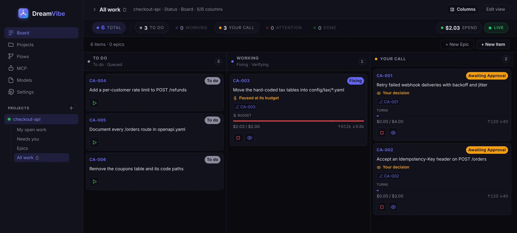Open the CA-003 branch chip
This screenshot has width=517, height=233.
click(245, 107)
